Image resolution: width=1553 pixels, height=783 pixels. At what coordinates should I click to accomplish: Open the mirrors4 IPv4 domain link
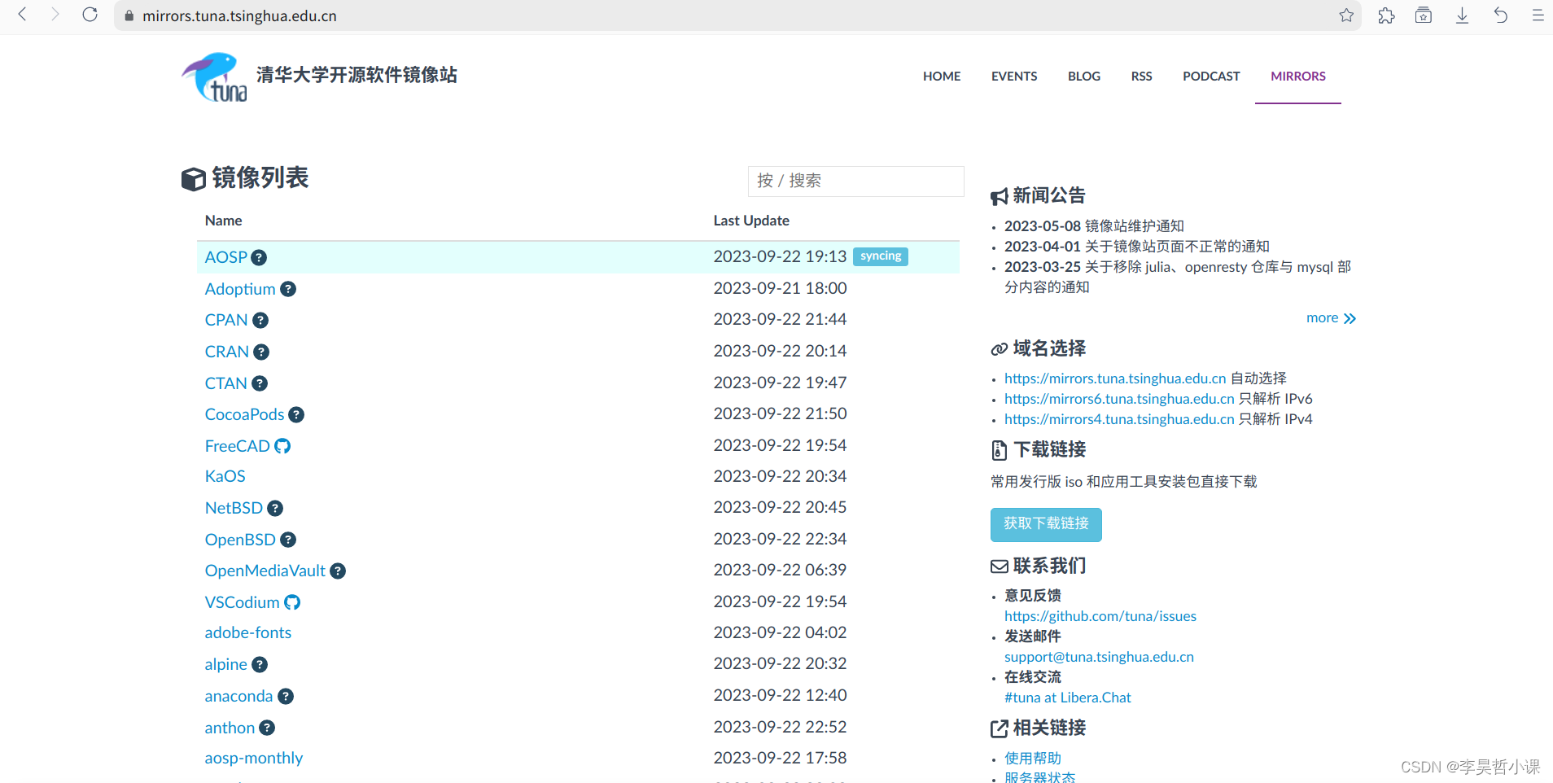coord(1119,419)
